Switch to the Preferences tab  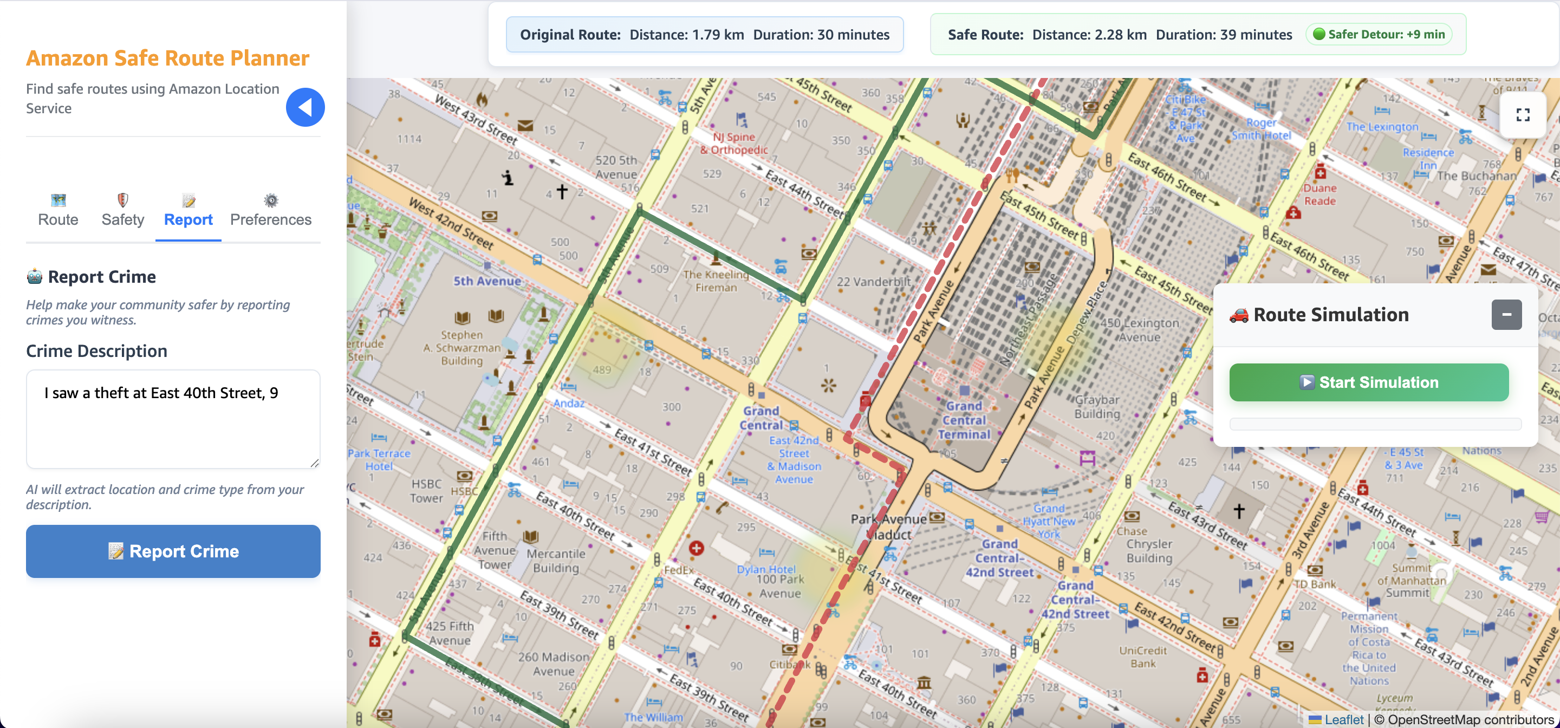271,219
